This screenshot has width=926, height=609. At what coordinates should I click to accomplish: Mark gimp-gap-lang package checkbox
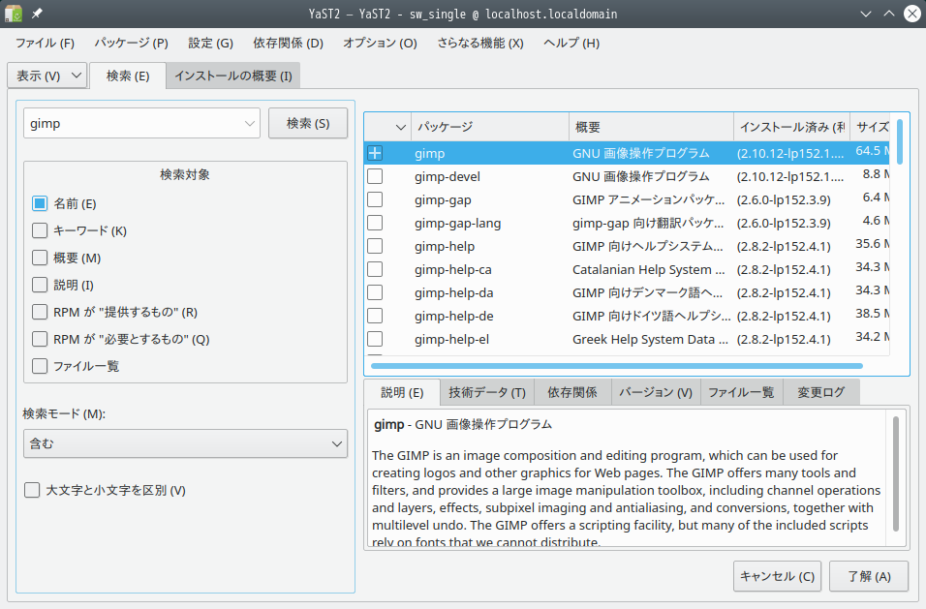click(x=375, y=223)
